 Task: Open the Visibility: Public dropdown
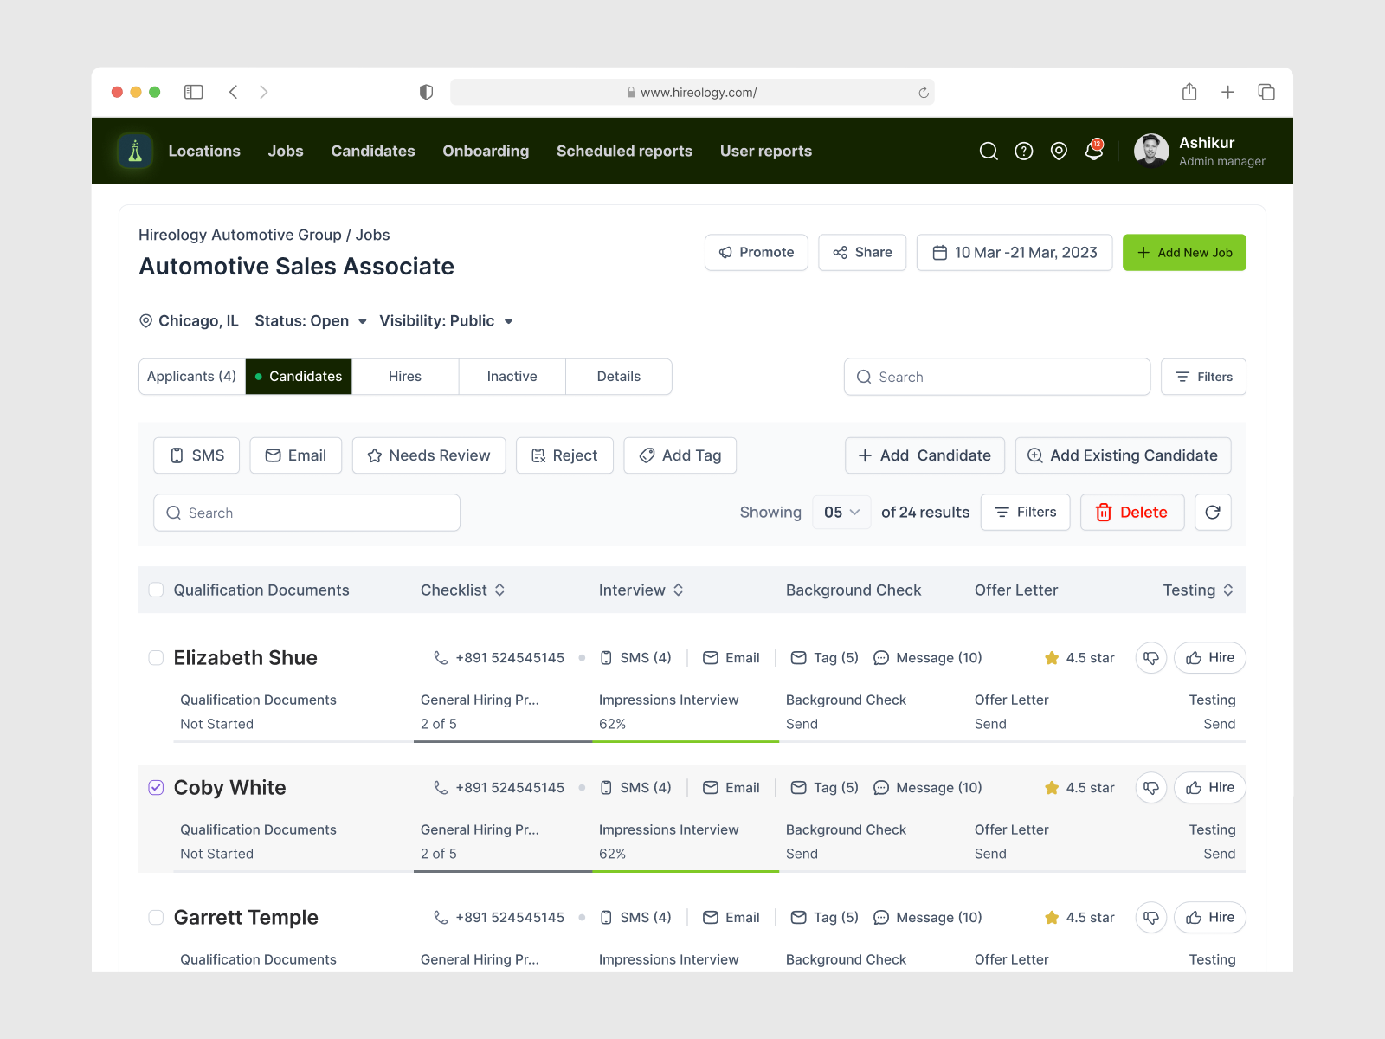[446, 321]
